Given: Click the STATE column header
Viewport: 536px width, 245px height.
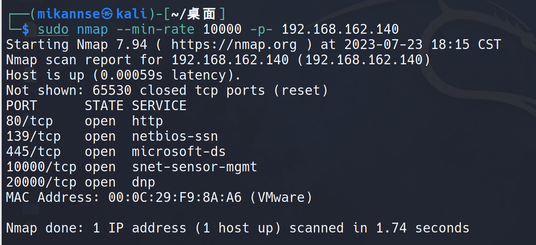Looking at the screenshot, I should (104, 106).
